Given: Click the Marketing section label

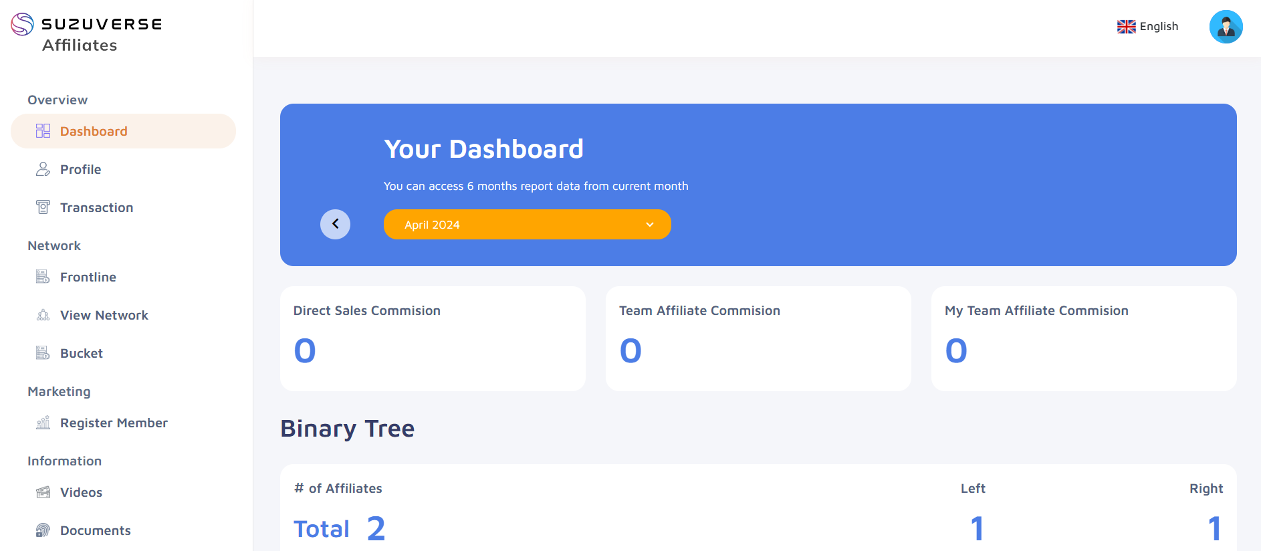Looking at the screenshot, I should pyautogui.click(x=59, y=392).
